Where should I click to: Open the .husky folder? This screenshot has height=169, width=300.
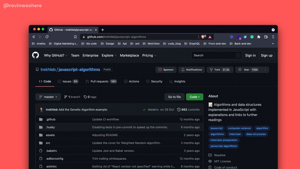click(50, 127)
